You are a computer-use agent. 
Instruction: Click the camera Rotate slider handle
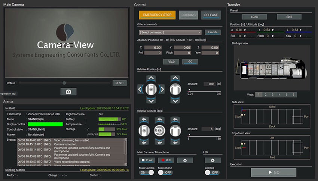pos(64,83)
